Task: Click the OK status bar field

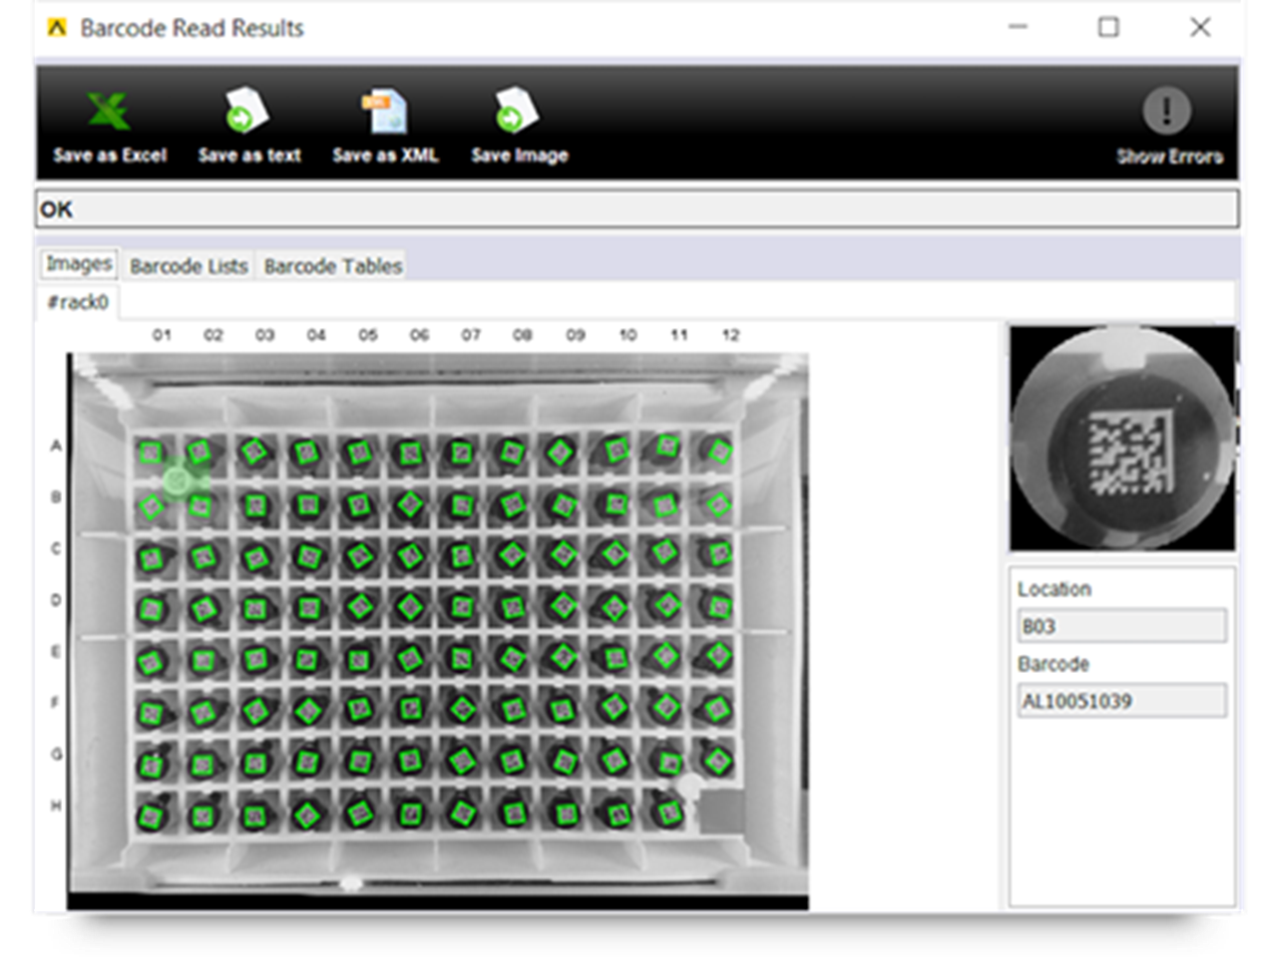Action: [x=637, y=209]
